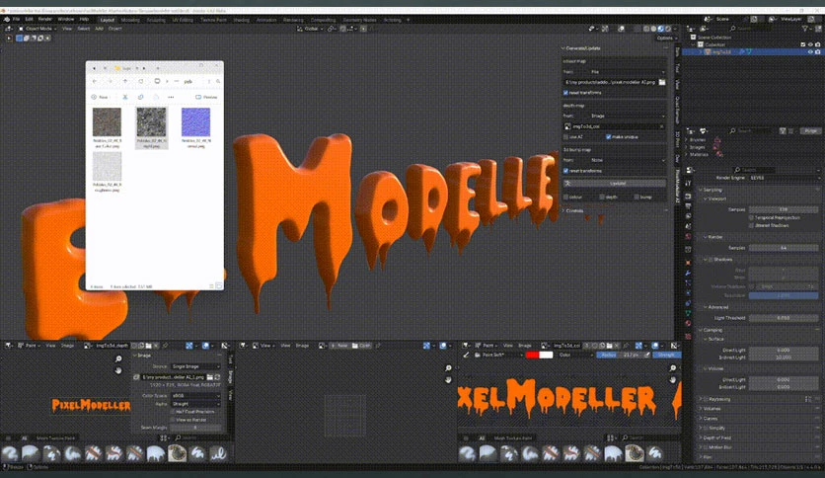
Task: Adjust the Light Threshold value field
Action: click(784, 318)
